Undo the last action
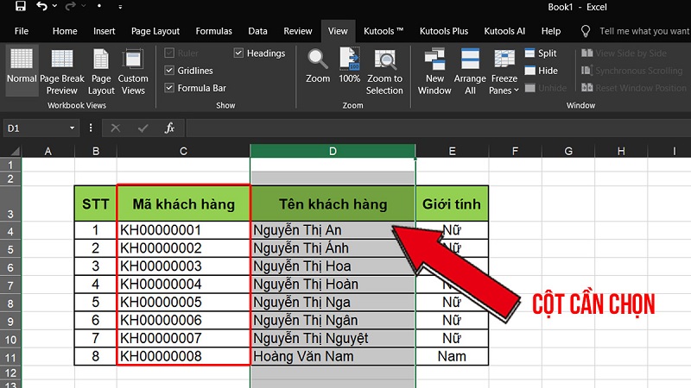This screenshot has width=691, height=388. (x=41, y=6)
